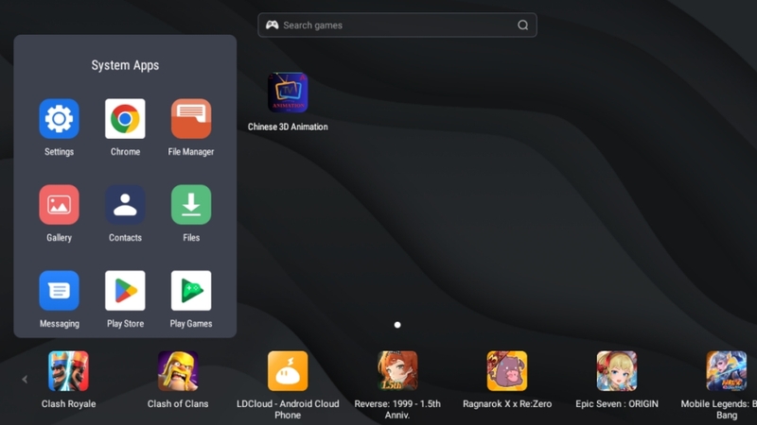Open Contacts app
757x425 pixels.
click(125, 204)
